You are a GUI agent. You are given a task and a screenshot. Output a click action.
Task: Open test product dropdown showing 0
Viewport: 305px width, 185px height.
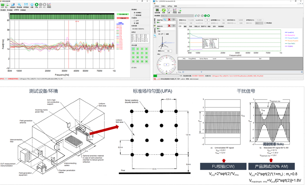coord(166,23)
